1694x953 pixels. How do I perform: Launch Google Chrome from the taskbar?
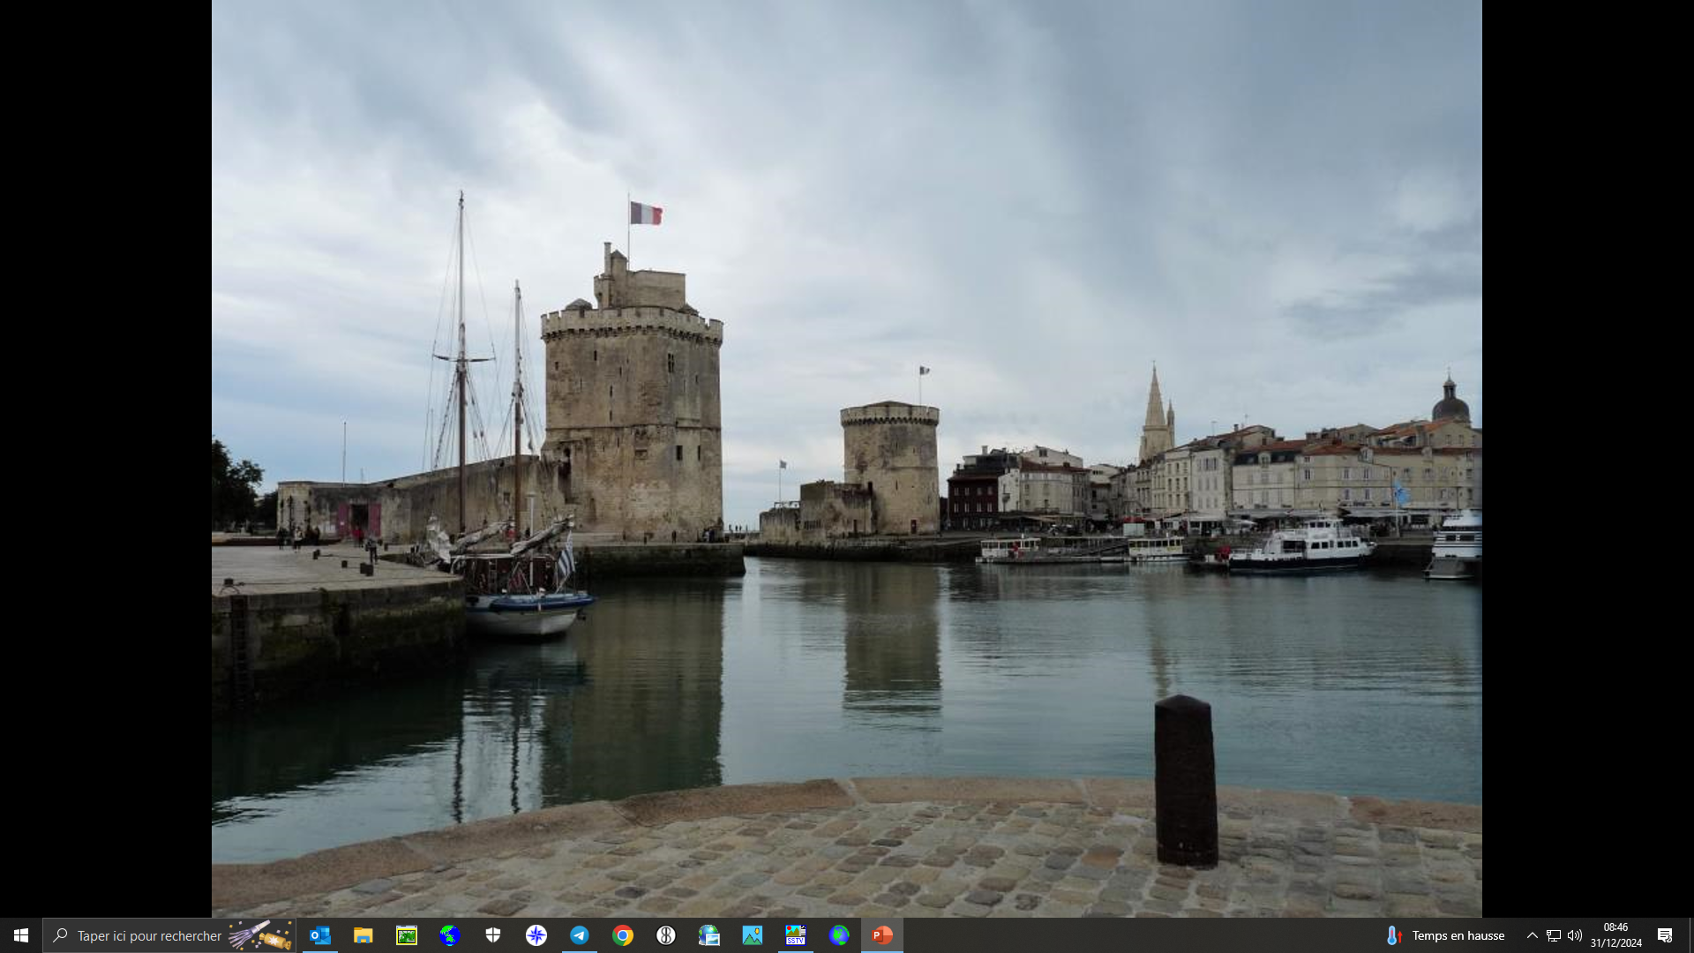pyautogui.click(x=622, y=935)
